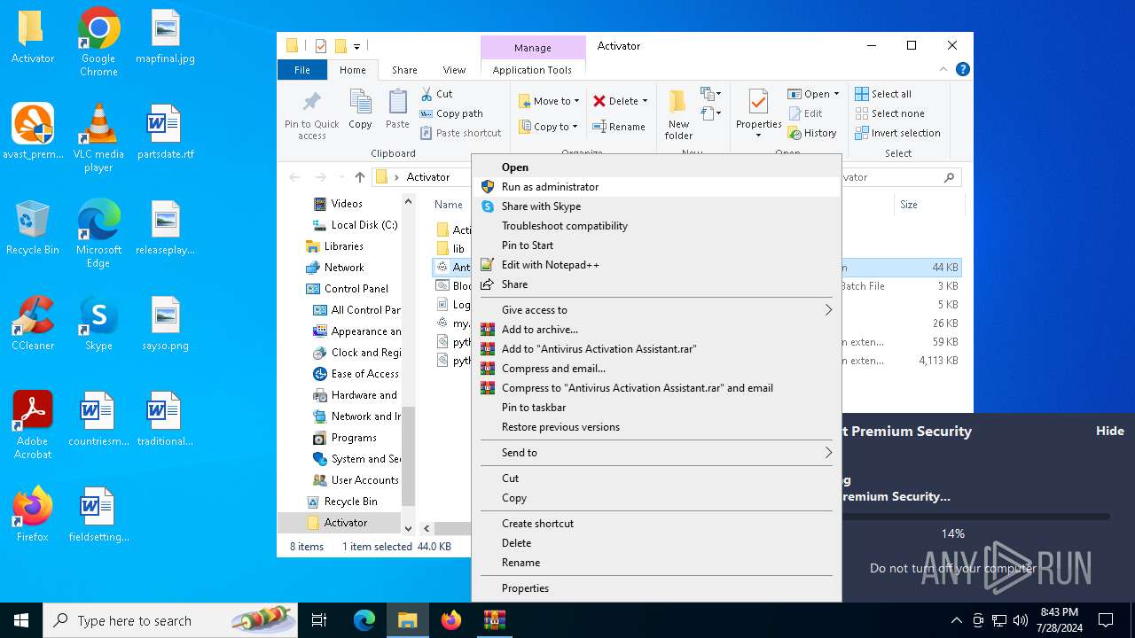1135x638 pixels.
Task: Click Paste shortcut in ribbon
Action: [461, 133]
